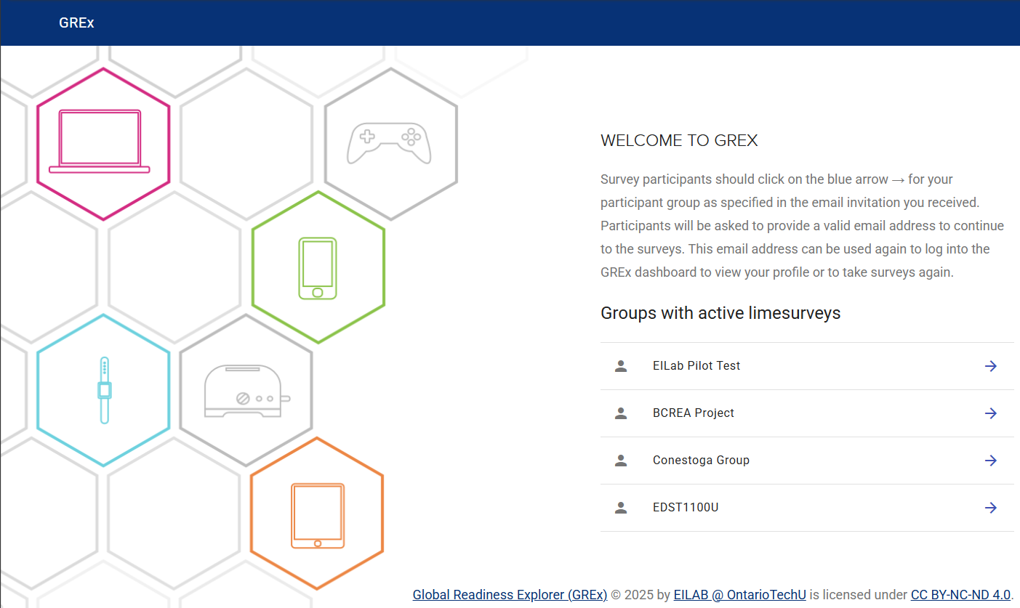Click the person icon beside EDST1100U
The height and width of the screenshot is (608, 1020).
coord(621,508)
